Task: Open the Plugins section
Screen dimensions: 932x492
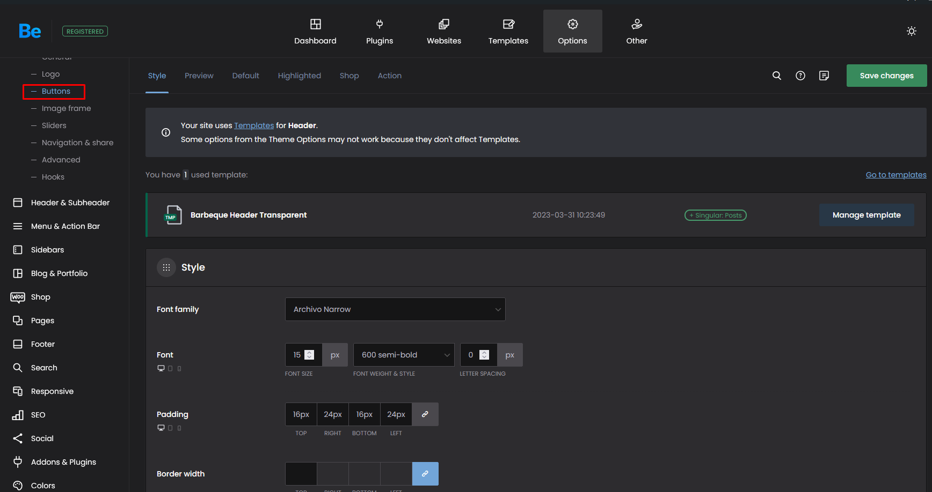Action: [380, 31]
